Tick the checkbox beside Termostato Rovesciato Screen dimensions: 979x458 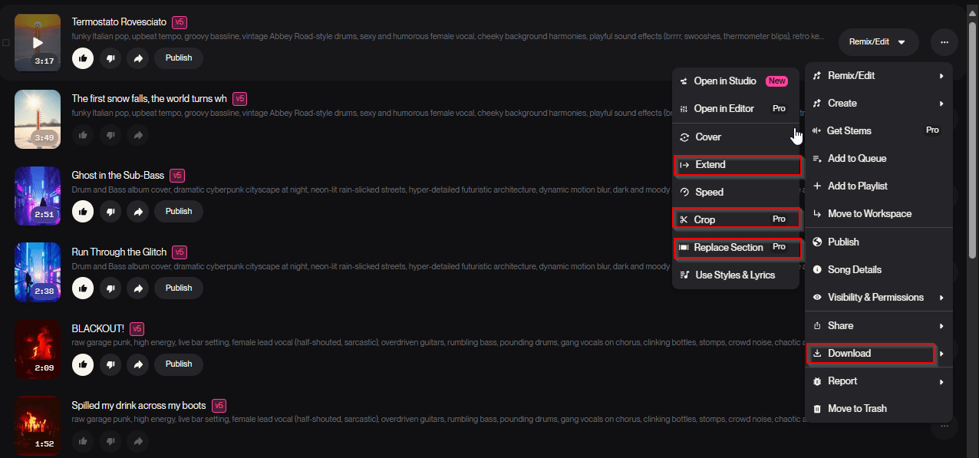(6, 43)
